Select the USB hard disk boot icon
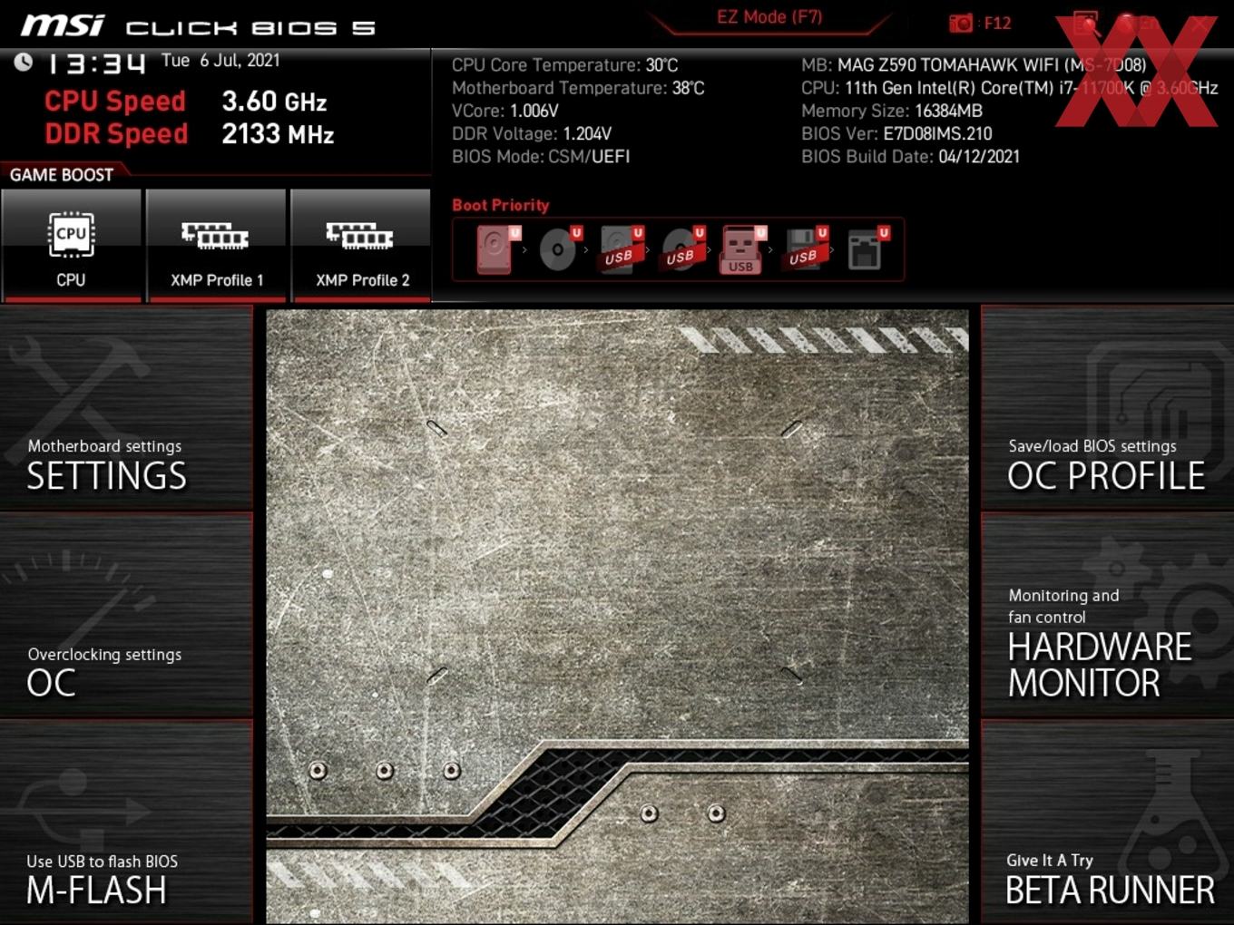 (x=621, y=249)
